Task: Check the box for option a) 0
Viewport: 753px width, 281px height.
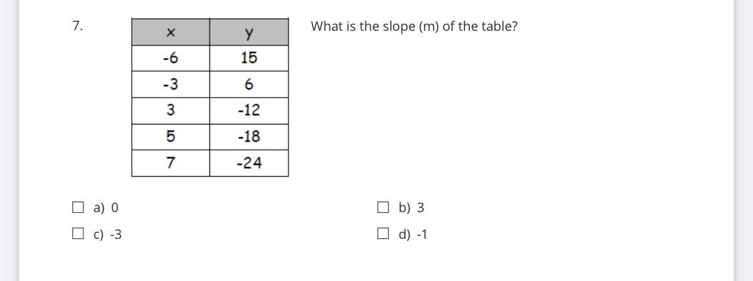Action: (78, 207)
